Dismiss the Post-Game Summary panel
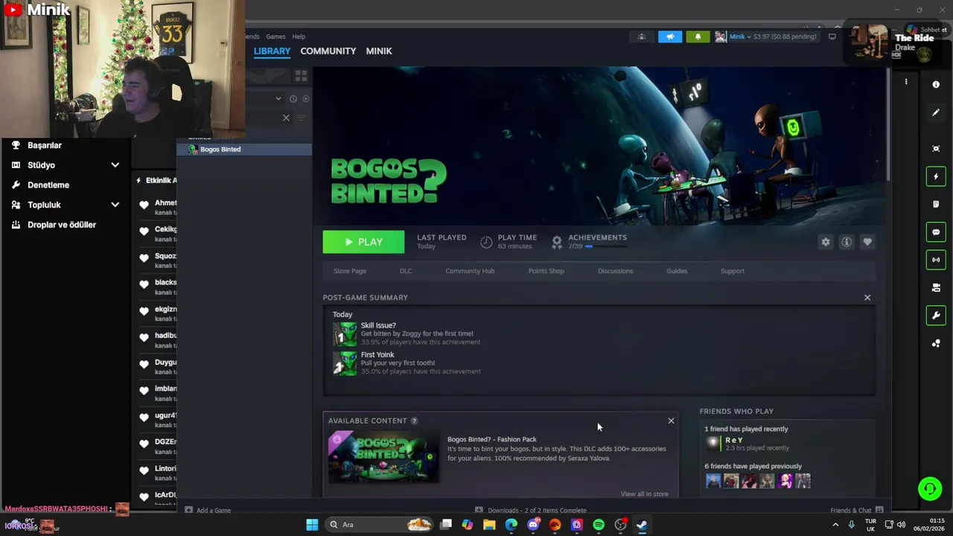 867,298
